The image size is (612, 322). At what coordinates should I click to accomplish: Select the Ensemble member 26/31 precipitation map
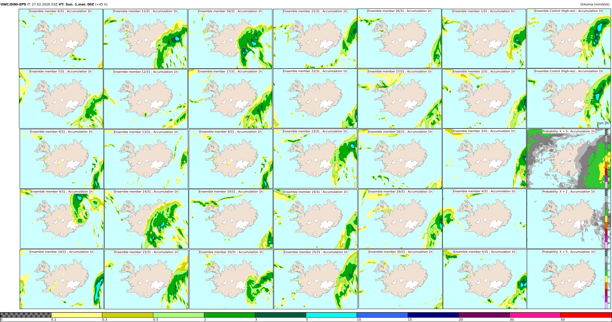[x=399, y=38]
